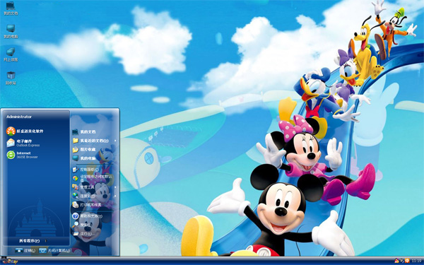Screen dimensions: 424x265
Task: Click the orange input method tray icon
Action: click(407, 261)
